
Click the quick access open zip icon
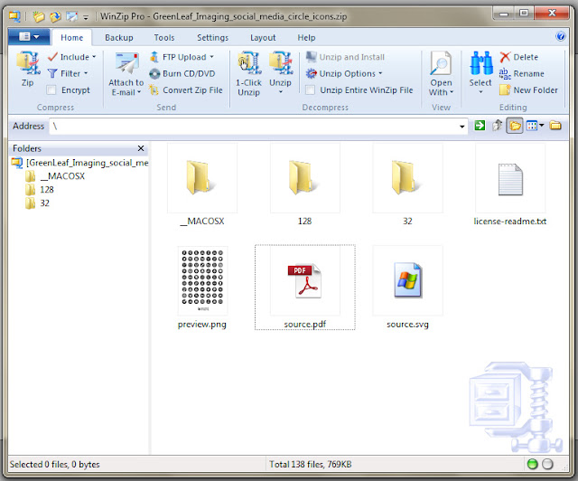[x=55, y=16]
